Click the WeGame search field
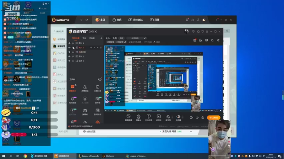This screenshot has width=284, height=159. [59, 31]
